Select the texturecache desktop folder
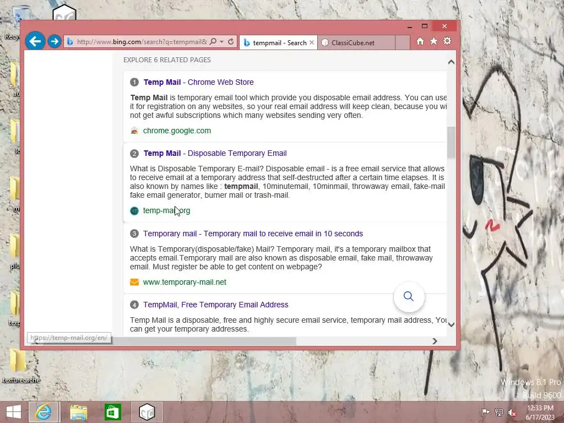This screenshot has width=564, height=423. [x=20, y=366]
